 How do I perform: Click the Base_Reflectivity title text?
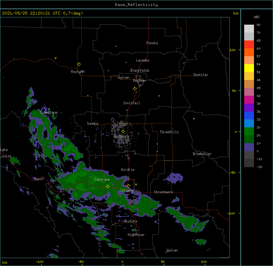tap(136, 5)
